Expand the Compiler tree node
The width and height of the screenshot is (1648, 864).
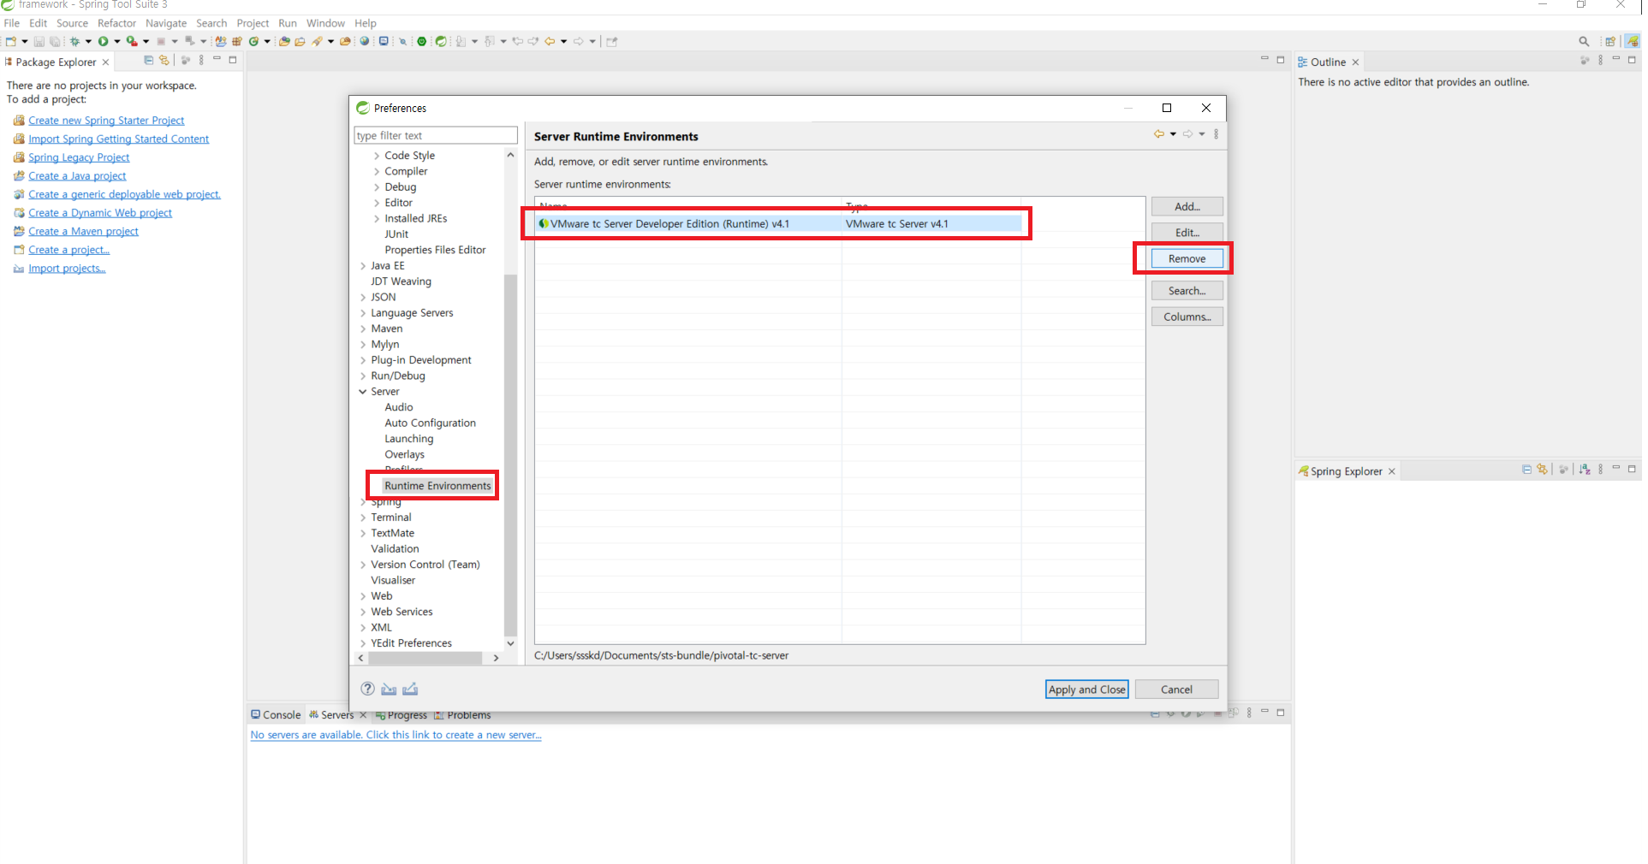pyautogui.click(x=377, y=171)
